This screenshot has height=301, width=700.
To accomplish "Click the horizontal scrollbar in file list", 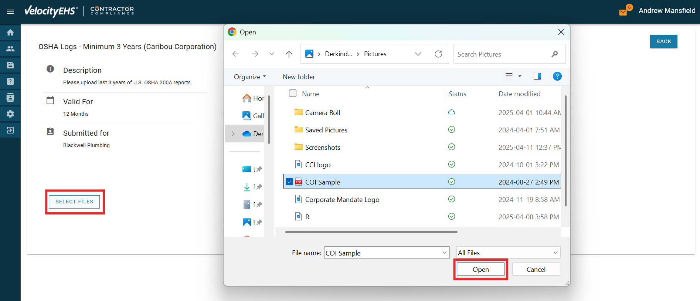I will pos(371,232).
